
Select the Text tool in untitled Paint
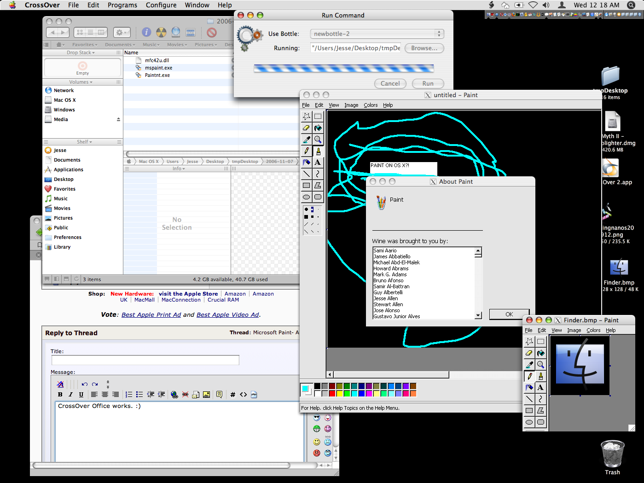pos(318,163)
